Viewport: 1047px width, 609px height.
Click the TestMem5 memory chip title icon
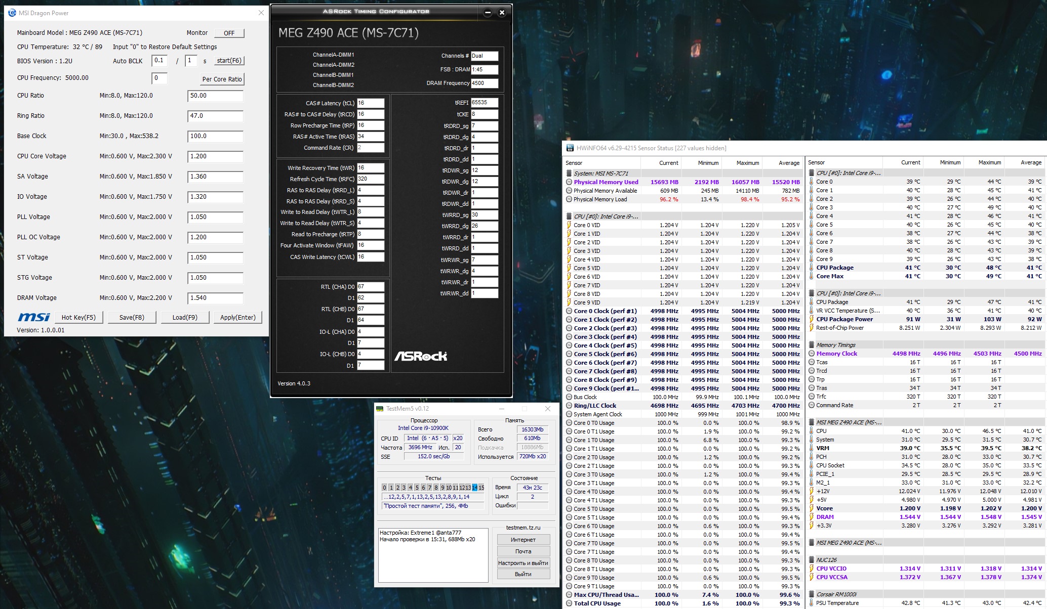click(x=380, y=409)
